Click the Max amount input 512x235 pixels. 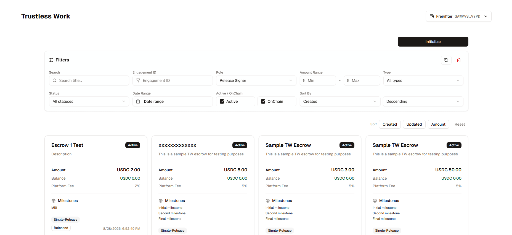362,80
